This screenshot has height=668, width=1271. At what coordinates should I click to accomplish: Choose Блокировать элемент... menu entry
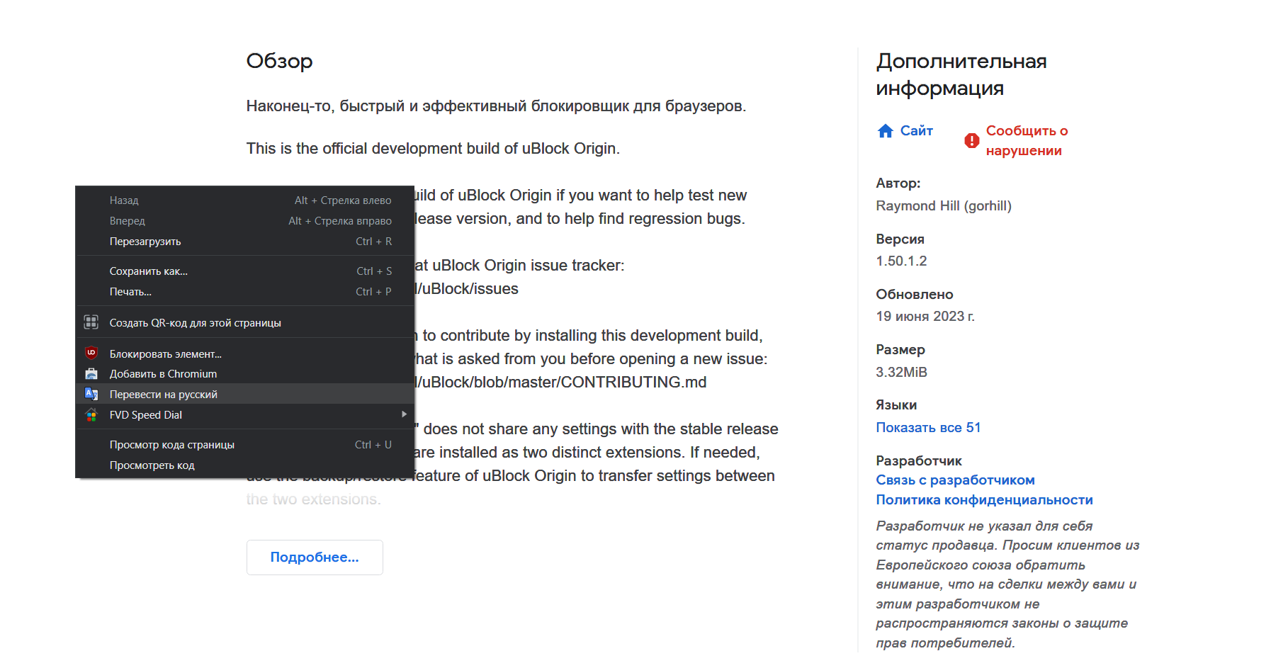245,353
